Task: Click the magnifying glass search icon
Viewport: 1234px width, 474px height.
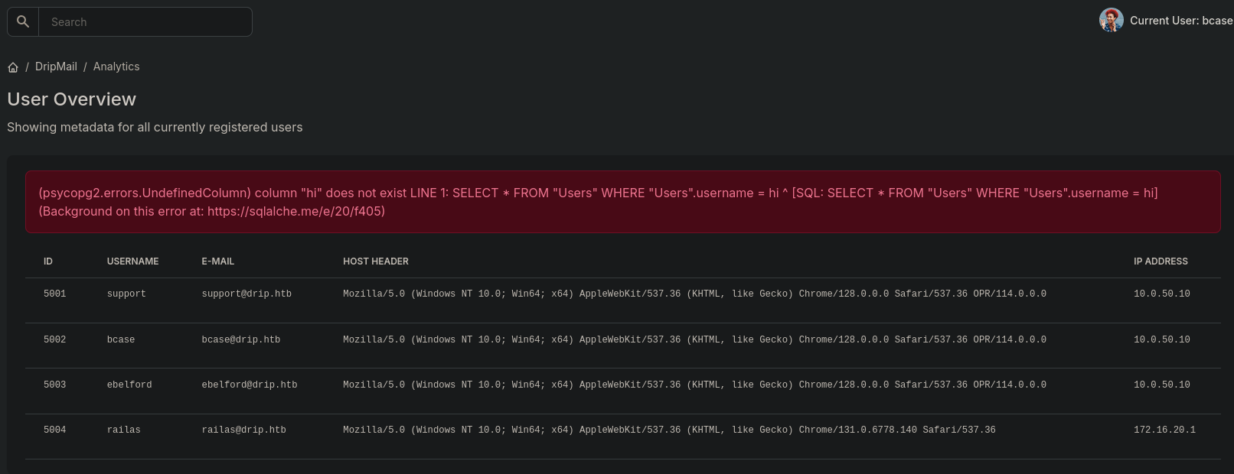Action: pyautogui.click(x=23, y=22)
